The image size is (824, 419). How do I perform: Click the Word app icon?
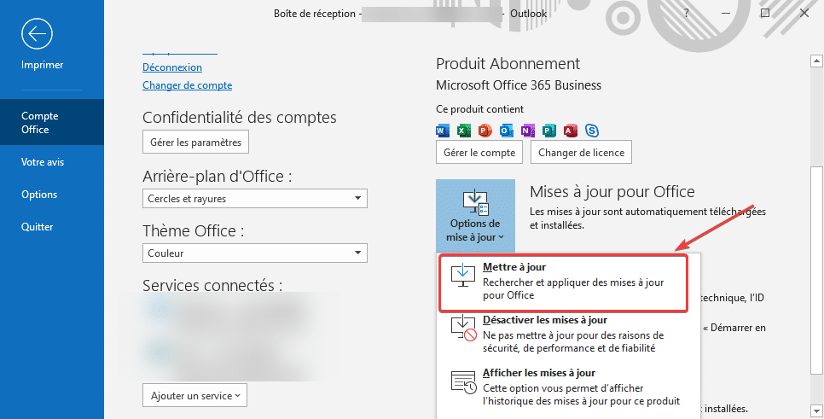coord(443,131)
